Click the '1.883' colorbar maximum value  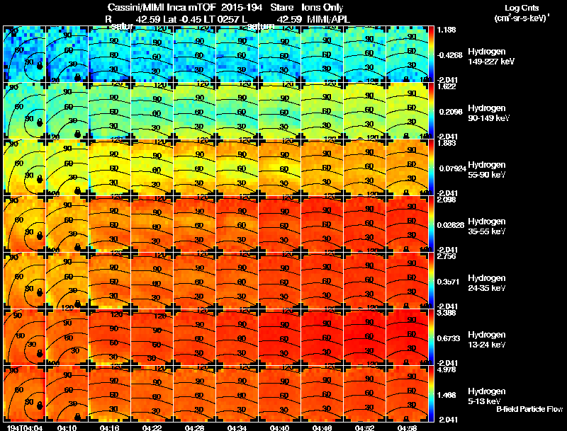447,143
